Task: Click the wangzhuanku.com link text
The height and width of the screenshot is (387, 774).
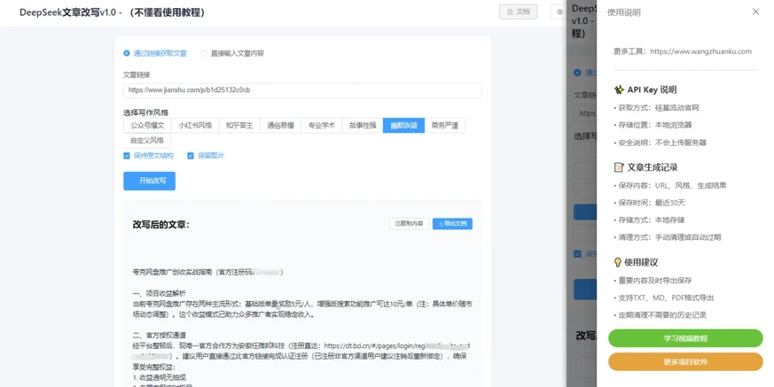Action: click(x=701, y=51)
